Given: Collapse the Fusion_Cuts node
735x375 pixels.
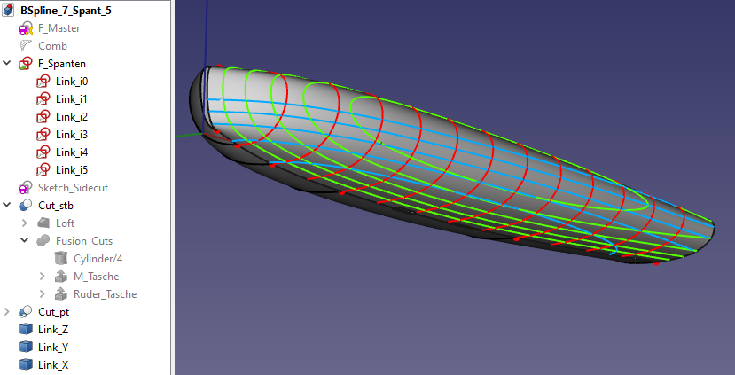Looking at the screenshot, I should [x=25, y=241].
